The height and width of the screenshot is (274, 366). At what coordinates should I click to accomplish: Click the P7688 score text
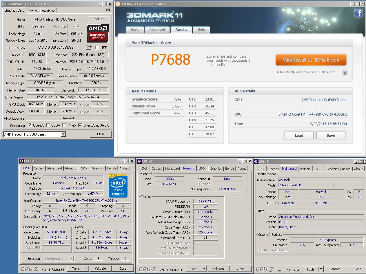coord(171,59)
